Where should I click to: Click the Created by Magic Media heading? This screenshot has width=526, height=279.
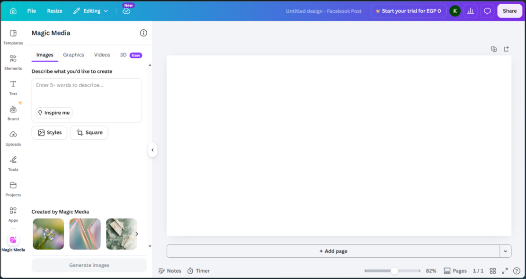(x=61, y=212)
